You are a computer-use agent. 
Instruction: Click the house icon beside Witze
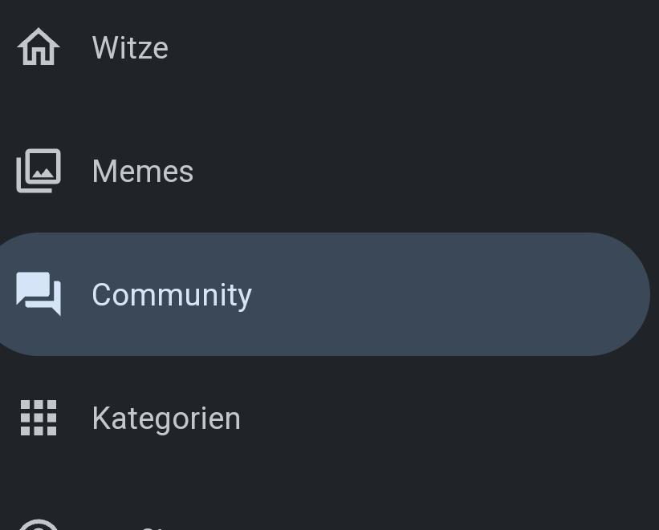(39, 47)
